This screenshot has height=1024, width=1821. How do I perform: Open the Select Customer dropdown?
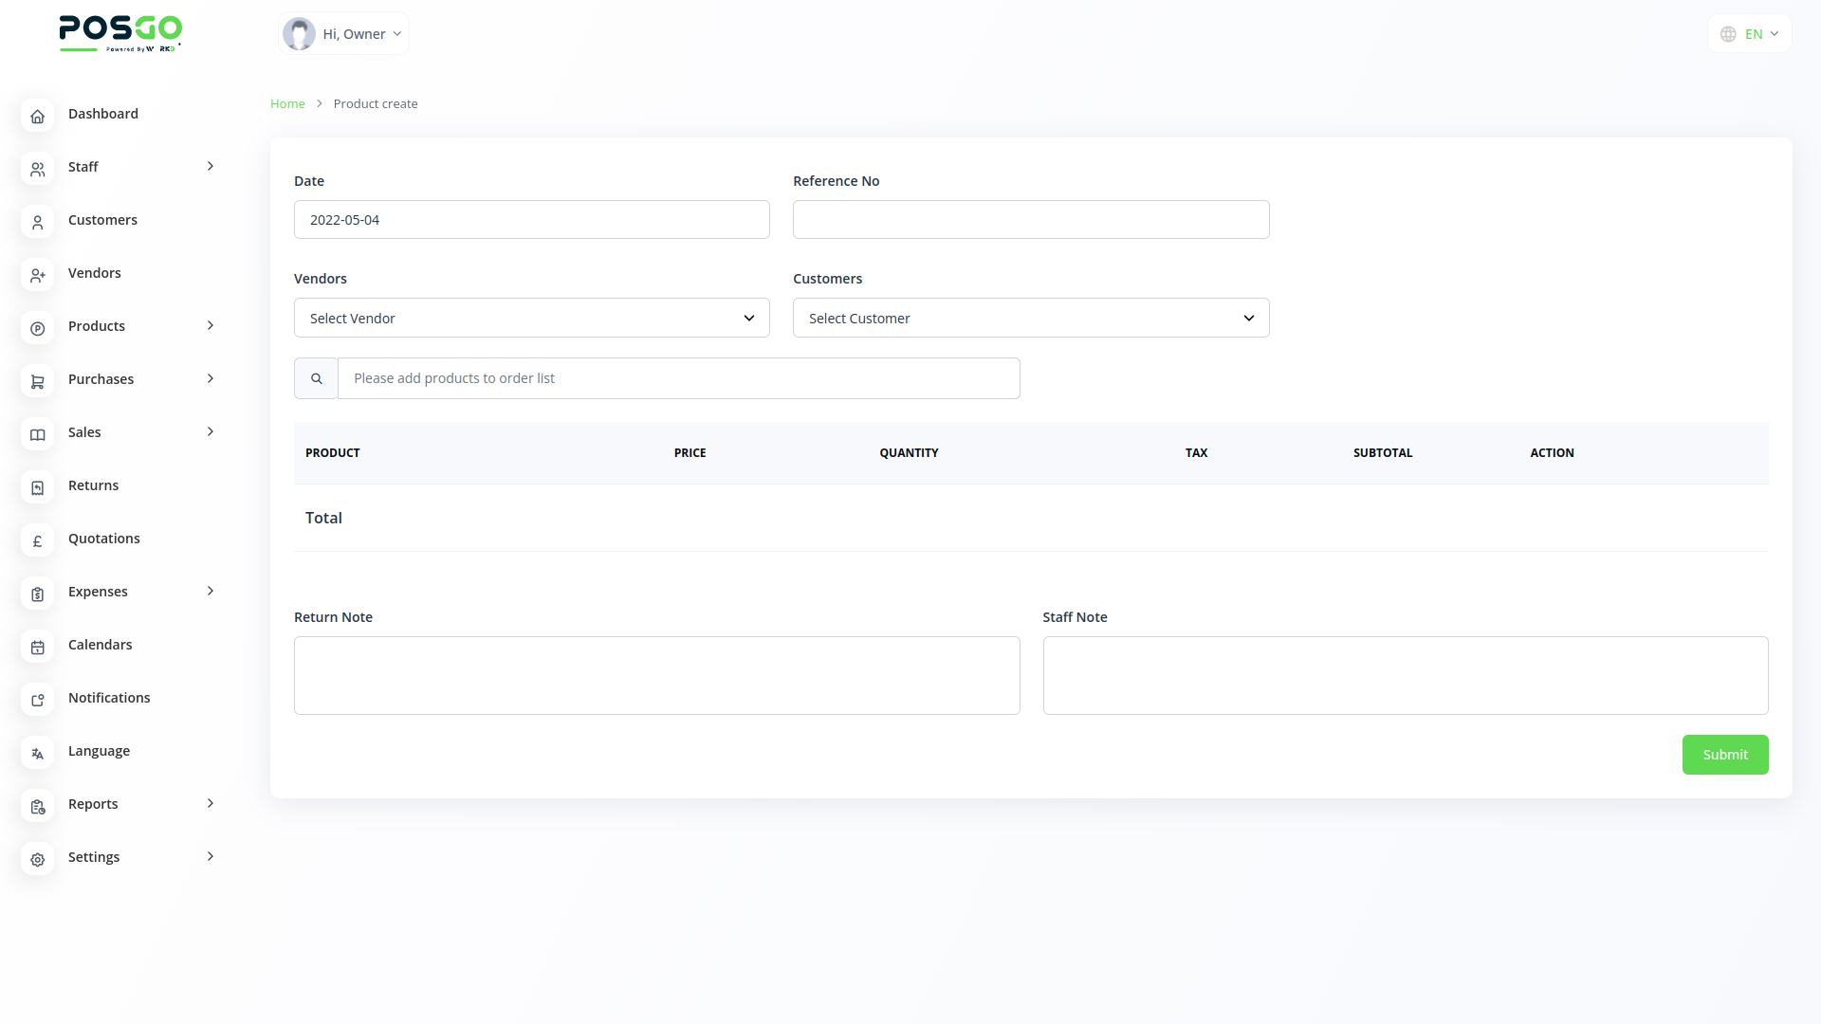tap(1030, 318)
